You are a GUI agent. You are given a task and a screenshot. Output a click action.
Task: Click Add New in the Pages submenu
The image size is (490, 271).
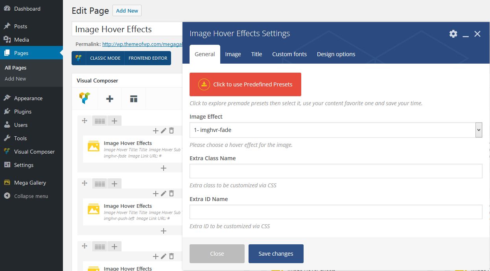15,79
